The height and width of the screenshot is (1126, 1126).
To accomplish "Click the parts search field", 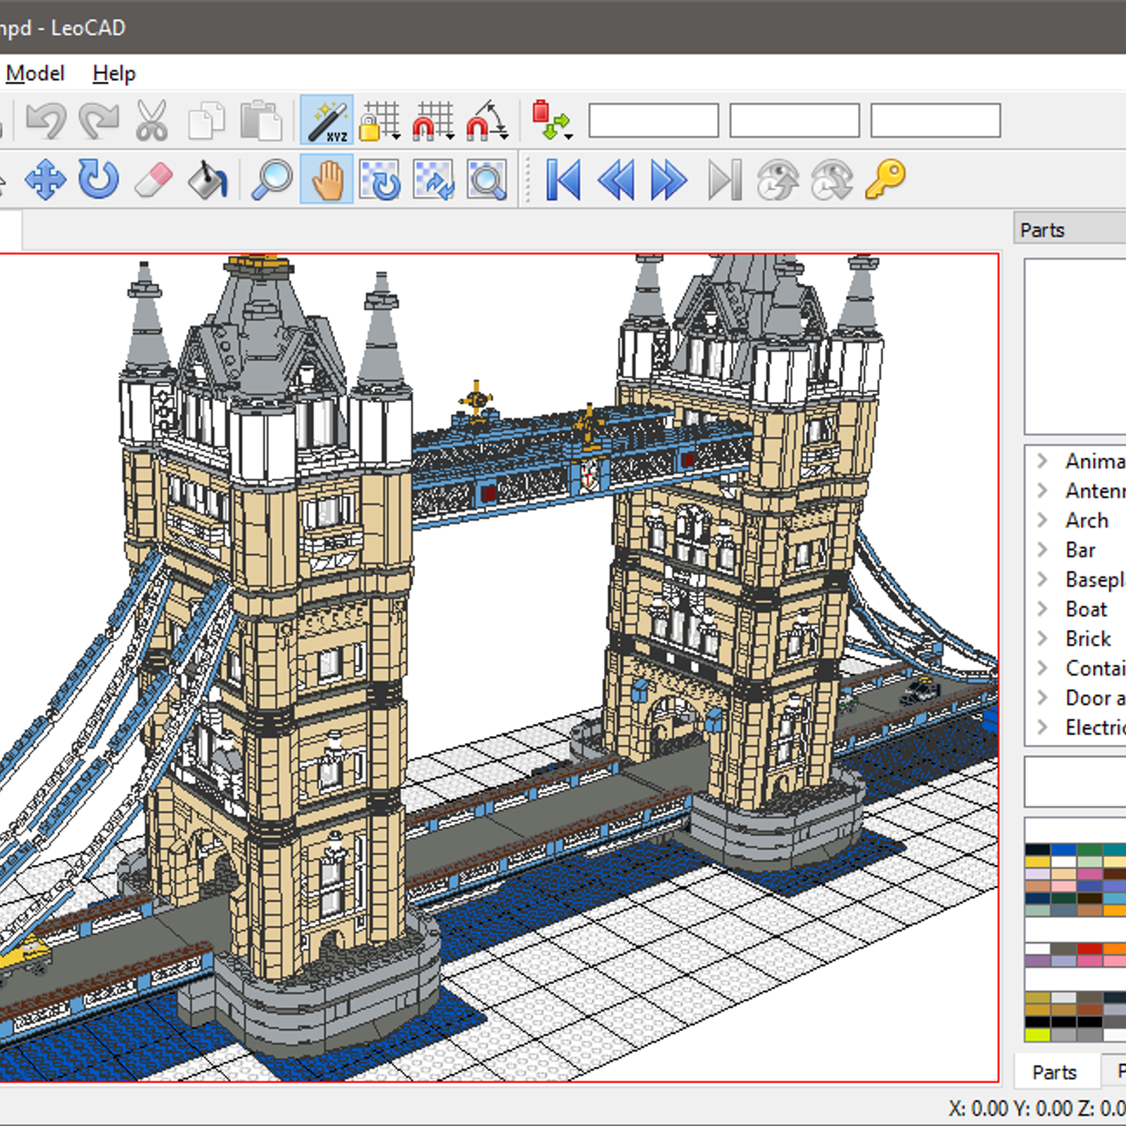I will pos(1075,781).
